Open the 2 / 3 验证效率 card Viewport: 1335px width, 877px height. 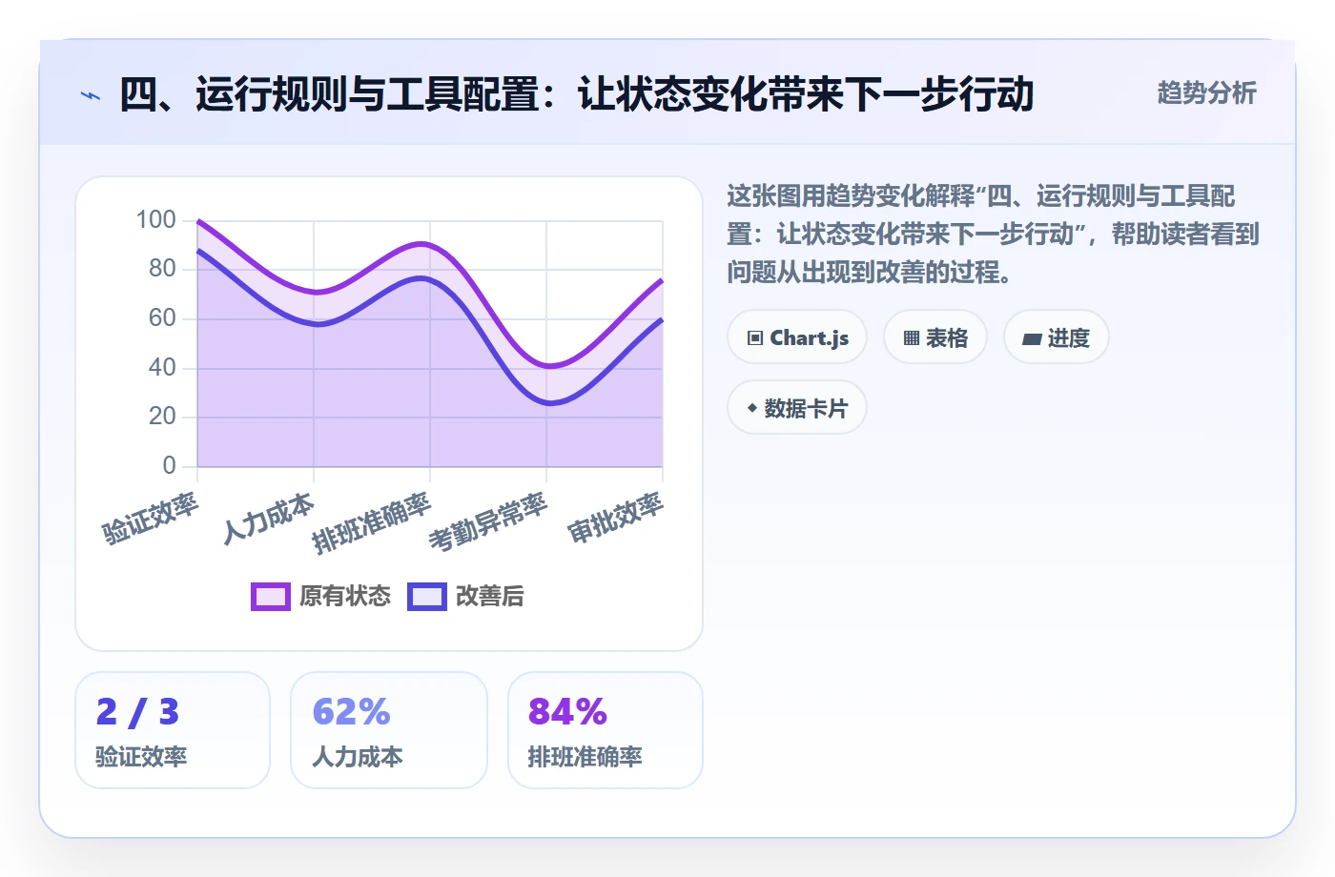point(173,730)
